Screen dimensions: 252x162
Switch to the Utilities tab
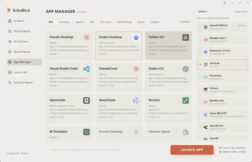(x=155, y=22)
